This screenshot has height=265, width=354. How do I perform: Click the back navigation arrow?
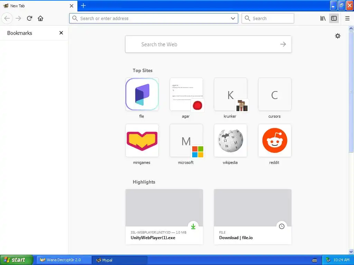pos(7,18)
